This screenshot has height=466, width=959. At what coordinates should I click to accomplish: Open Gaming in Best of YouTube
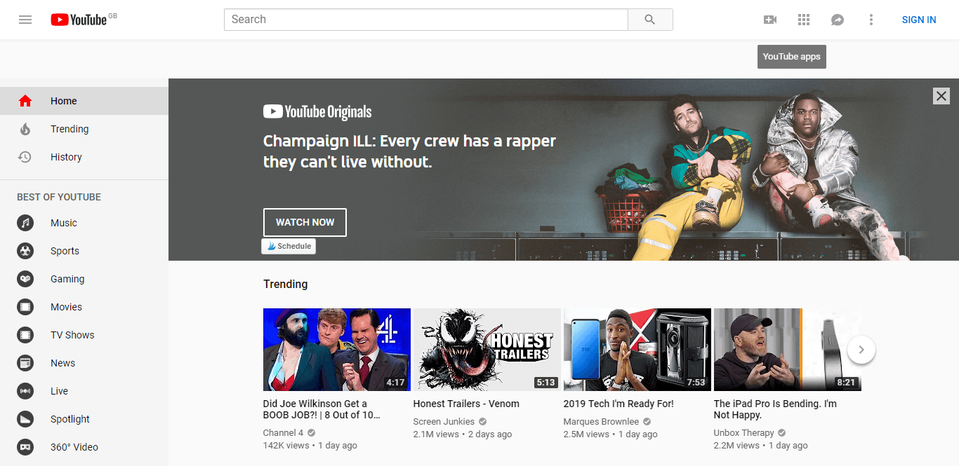(84, 279)
